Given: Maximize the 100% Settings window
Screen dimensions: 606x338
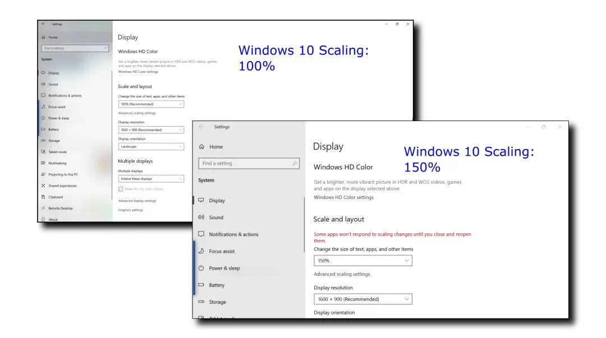Looking at the screenshot, I should tap(397, 24).
